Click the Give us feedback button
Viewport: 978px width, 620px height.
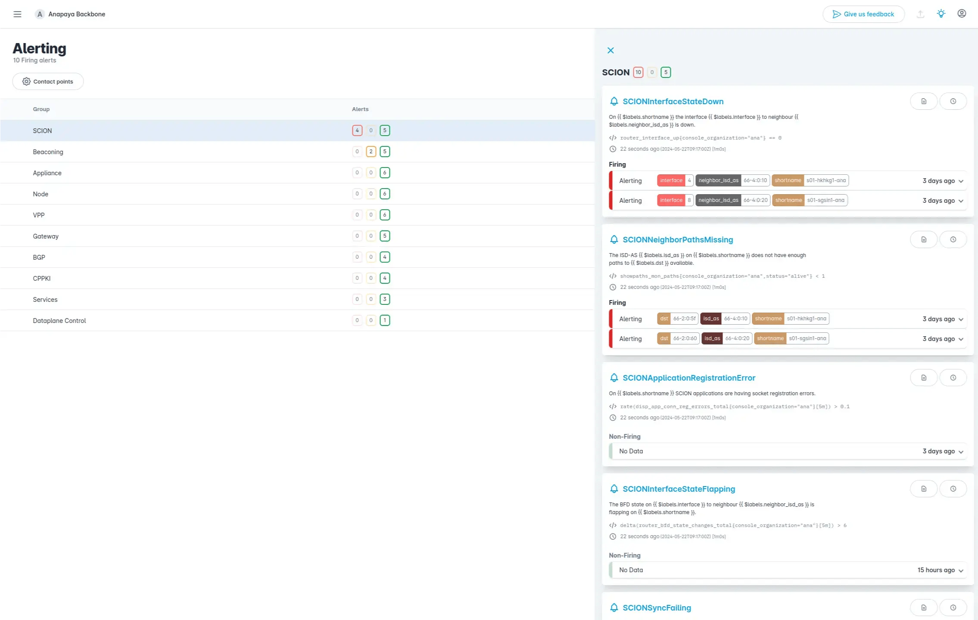pos(863,14)
